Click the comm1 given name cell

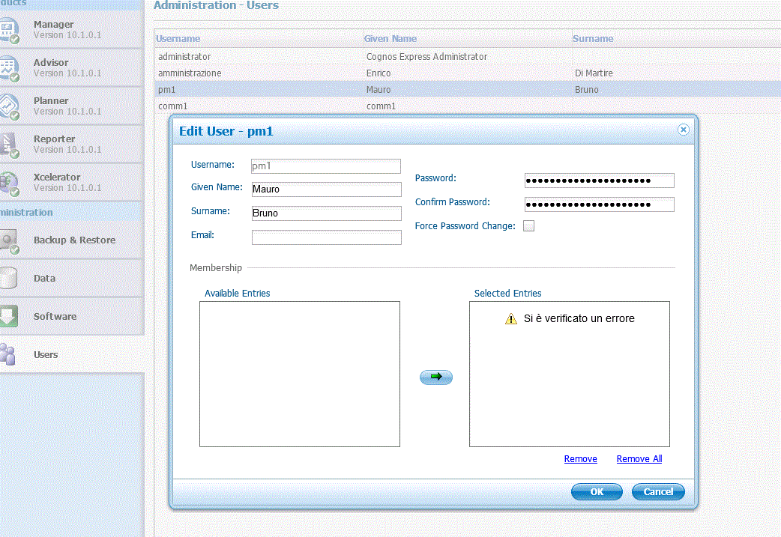[381, 106]
